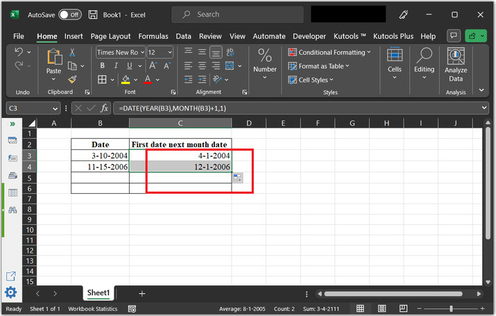Click Workbook Statistics in status bar
The height and width of the screenshot is (316, 496).
(92, 308)
